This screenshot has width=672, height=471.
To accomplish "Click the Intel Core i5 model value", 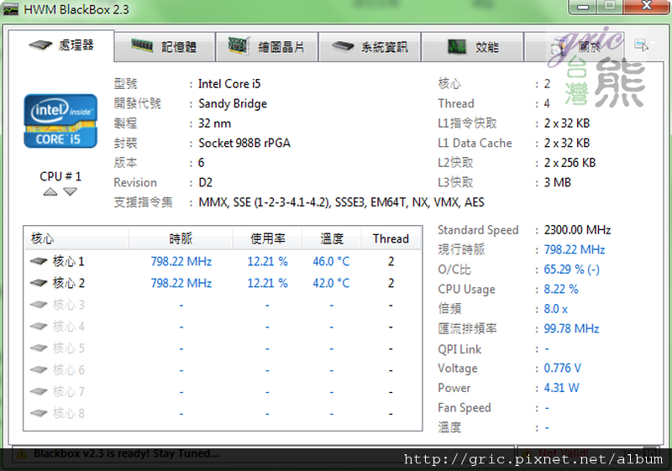I will (229, 84).
